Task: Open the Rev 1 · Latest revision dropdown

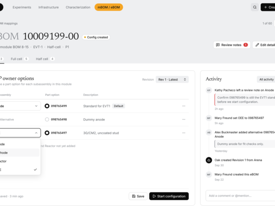Action: click(172, 80)
